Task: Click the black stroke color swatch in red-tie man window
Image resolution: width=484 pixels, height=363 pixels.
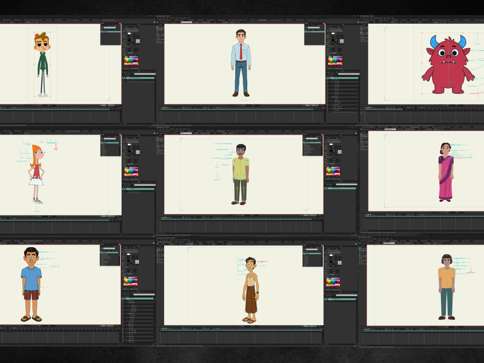Action: point(333,40)
